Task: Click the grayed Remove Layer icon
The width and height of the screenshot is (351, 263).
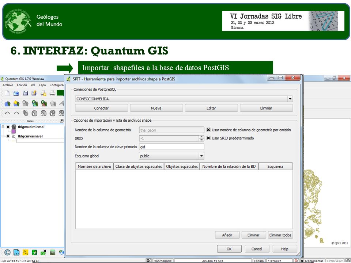Action: click(x=26, y=103)
